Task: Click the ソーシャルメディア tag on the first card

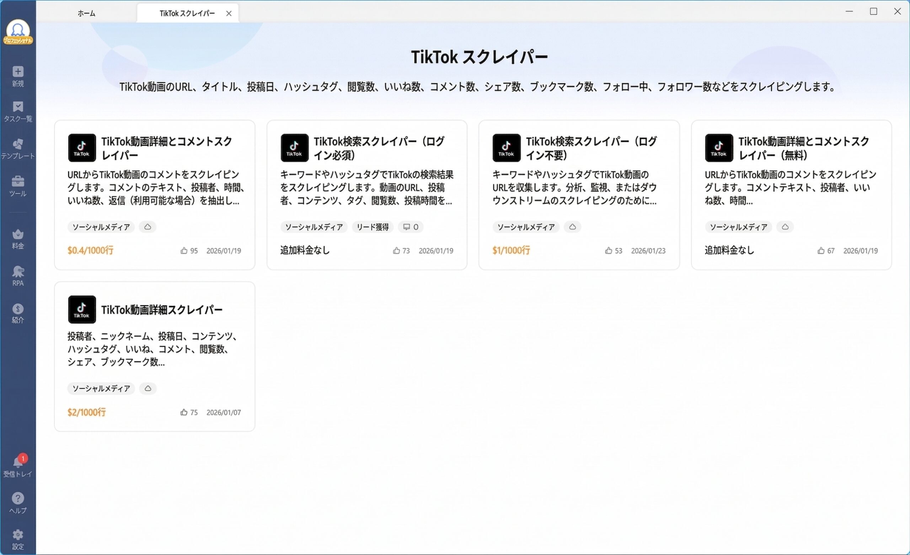Action: tap(101, 227)
